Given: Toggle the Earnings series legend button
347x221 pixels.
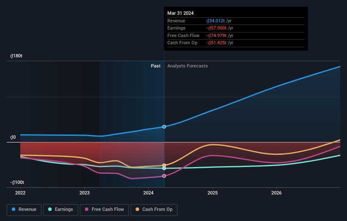Looking at the screenshot, I should 60,210.
